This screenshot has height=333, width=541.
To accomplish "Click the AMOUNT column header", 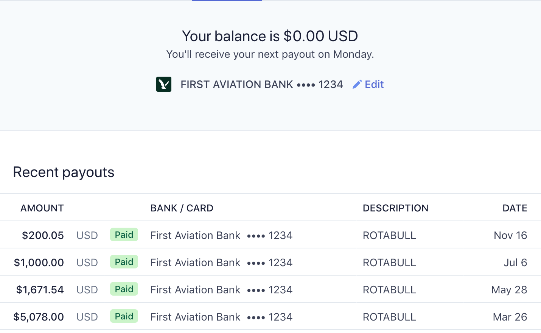I will tap(42, 208).
